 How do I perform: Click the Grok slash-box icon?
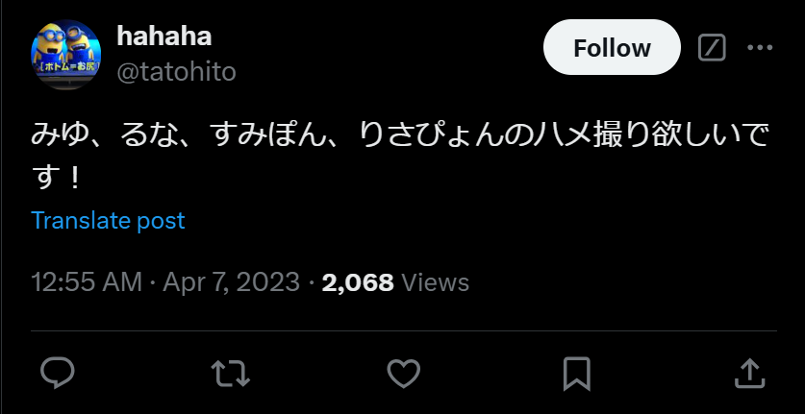712,48
